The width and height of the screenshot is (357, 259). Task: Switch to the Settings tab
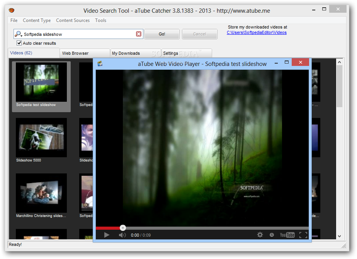(x=187, y=53)
